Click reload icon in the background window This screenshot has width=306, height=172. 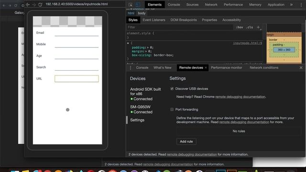(x=16, y=5)
